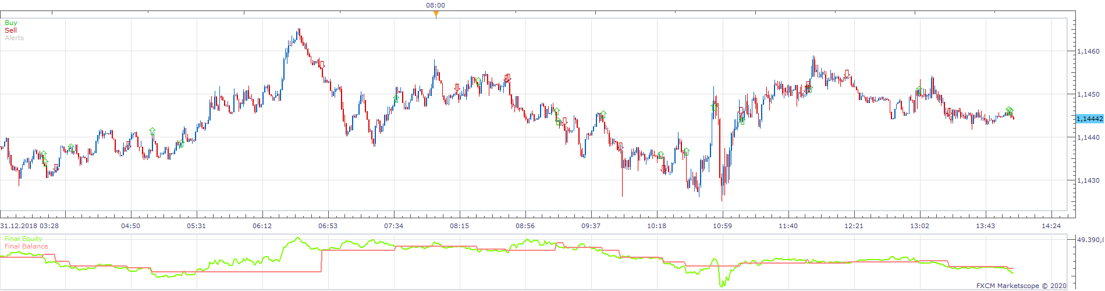The height and width of the screenshot is (291, 1105).
Task: Click the 13:02 time axis label
Action: pyautogui.click(x=919, y=226)
